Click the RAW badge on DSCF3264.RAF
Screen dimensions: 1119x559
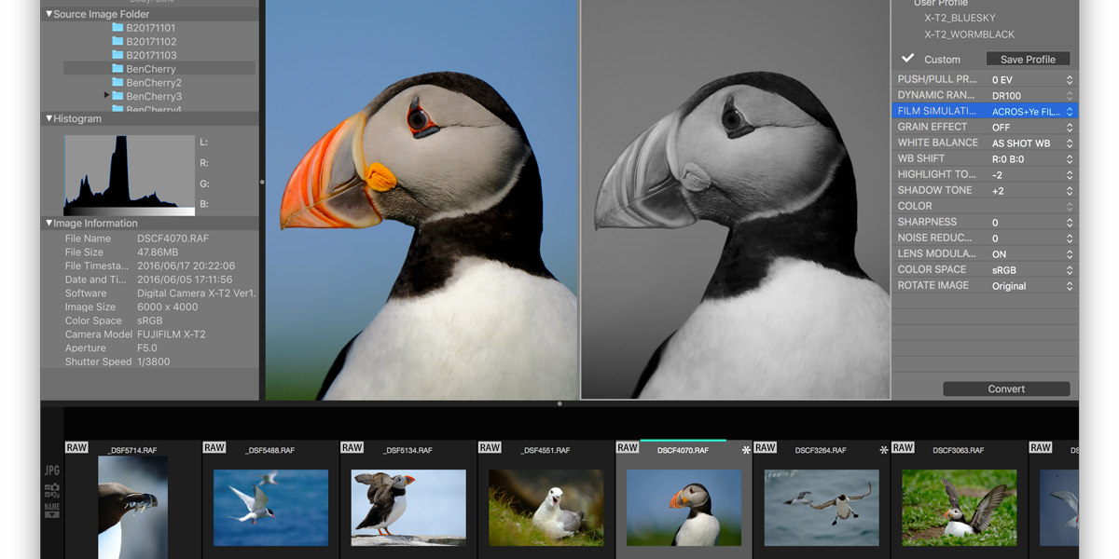[x=765, y=447]
